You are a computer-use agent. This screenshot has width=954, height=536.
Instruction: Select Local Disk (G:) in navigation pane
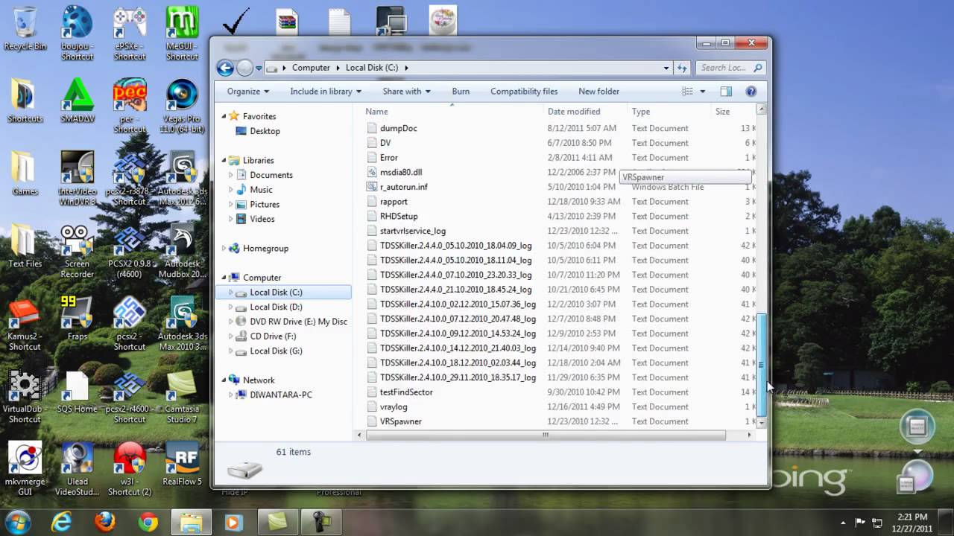point(276,351)
